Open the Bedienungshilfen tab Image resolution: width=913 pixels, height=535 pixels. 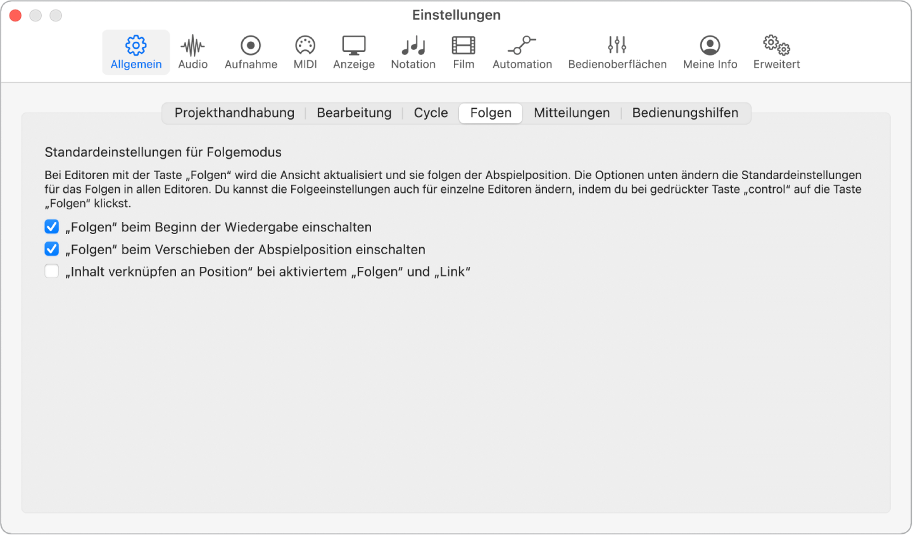[685, 113]
